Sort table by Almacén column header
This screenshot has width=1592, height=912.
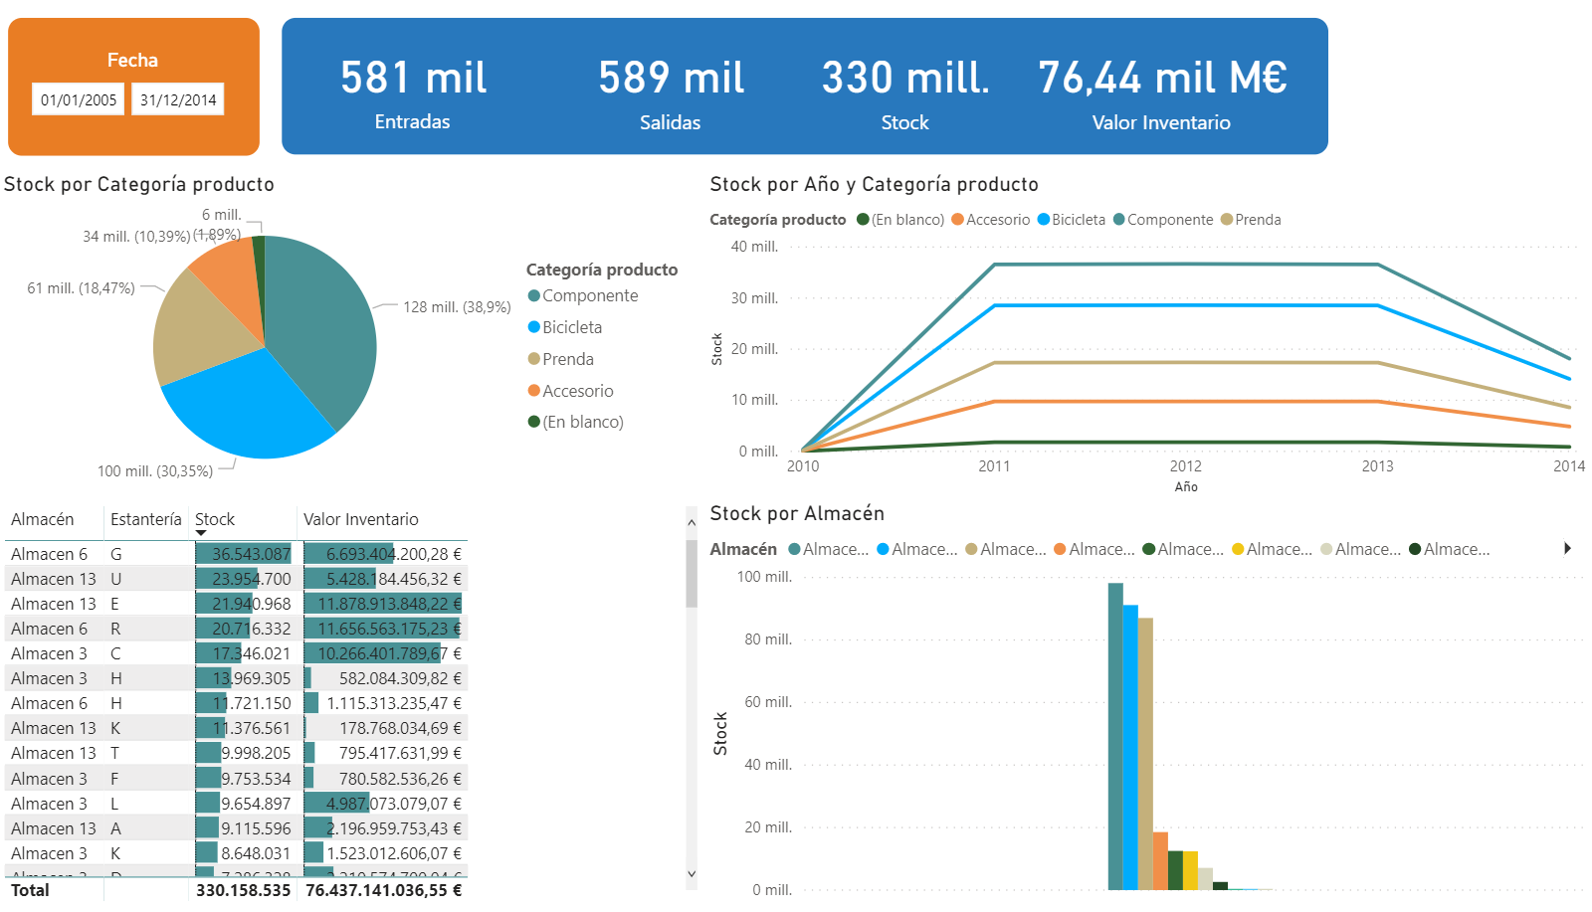pos(43,519)
